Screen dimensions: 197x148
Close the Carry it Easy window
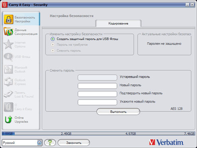tap(192, 5)
